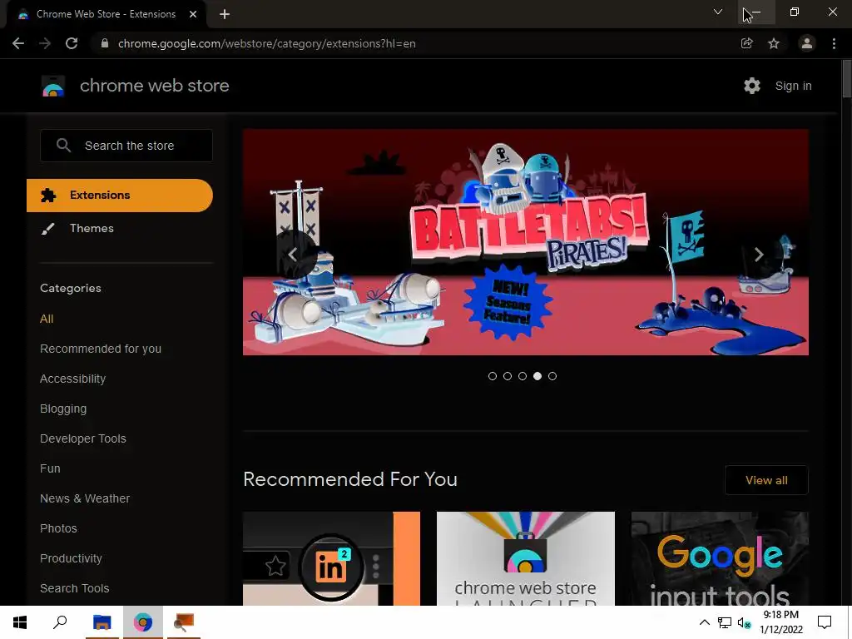Click the address bar URL
The width and height of the screenshot is (852, 639).
tap(266, 43)
